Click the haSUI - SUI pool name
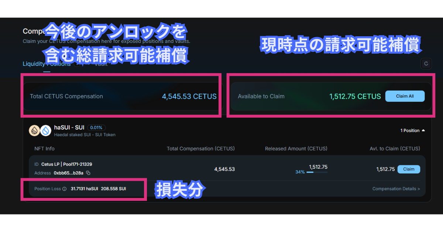Viewport: 443px width, 233px height. (x=69, y=128)
